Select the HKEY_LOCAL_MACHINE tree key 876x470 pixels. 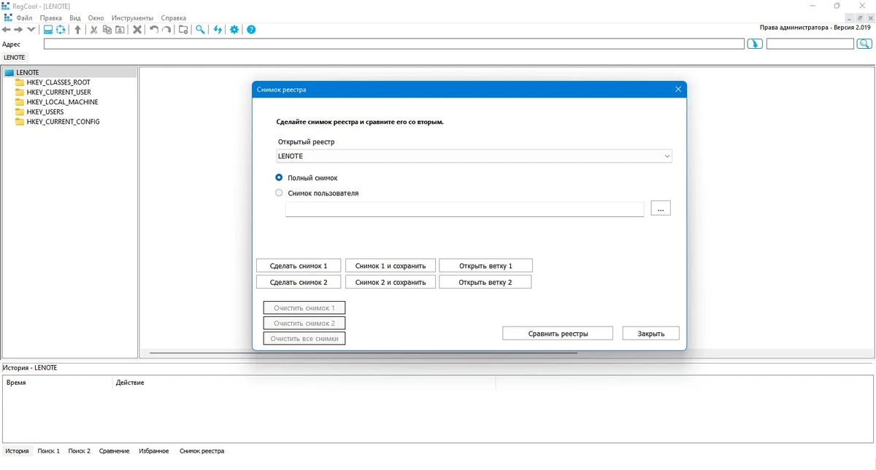coord(62,102)
